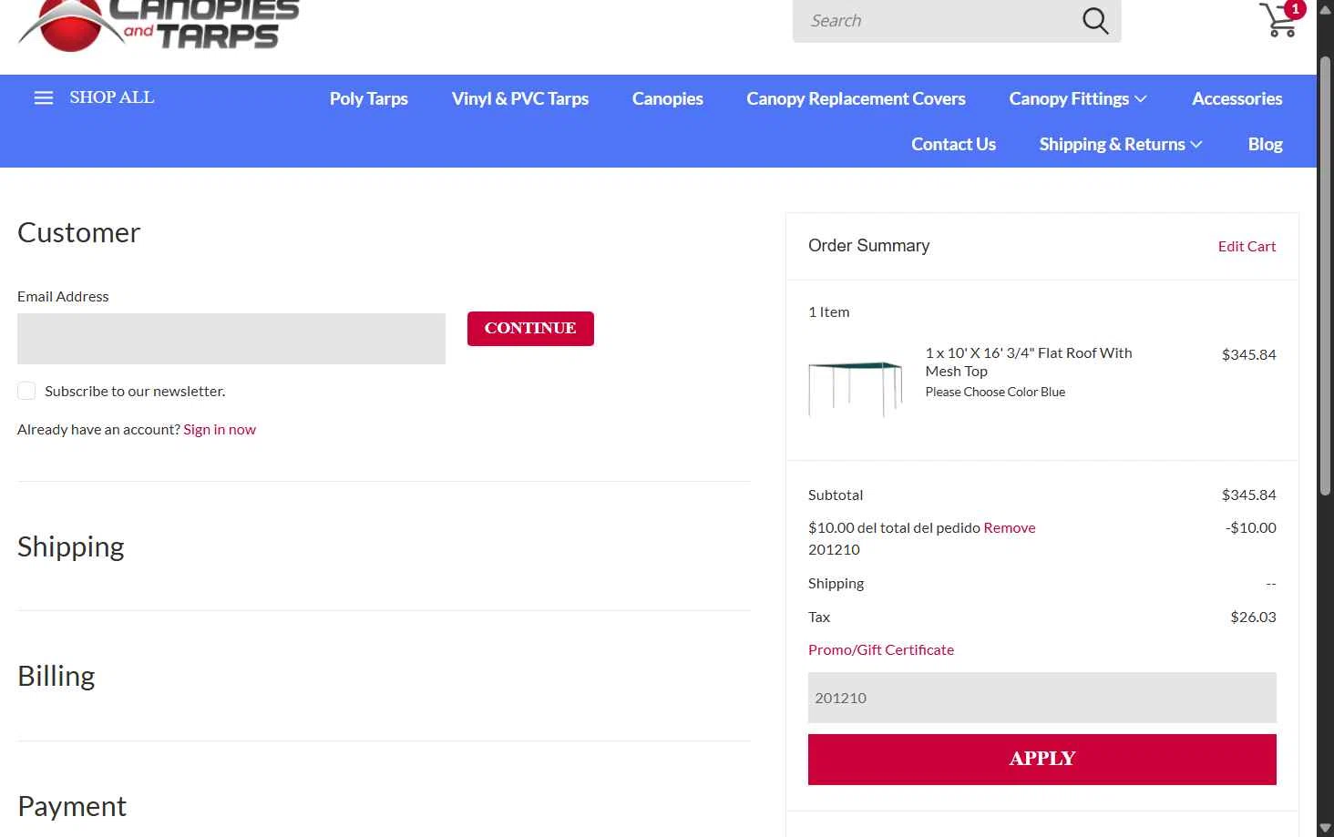This screenshot has width=1334, height=837.
Task: Click the Apply button
Action: [x=1042, y=760]
